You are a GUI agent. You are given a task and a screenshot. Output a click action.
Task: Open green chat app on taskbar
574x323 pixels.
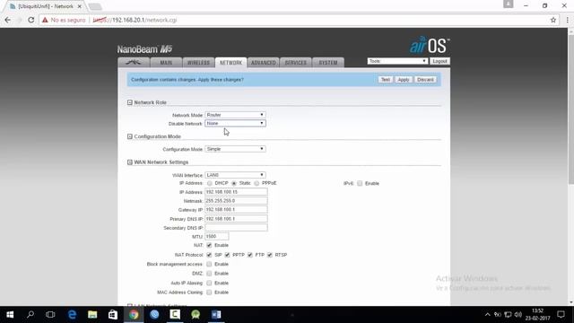[x=196, y=315]
